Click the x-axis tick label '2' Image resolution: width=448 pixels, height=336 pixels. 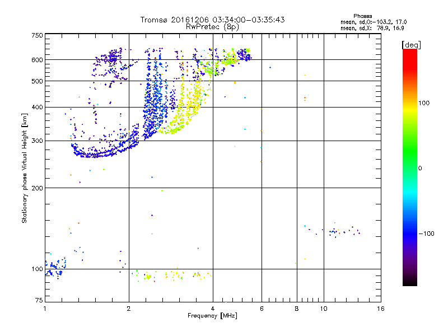click(x=129, y=309)
